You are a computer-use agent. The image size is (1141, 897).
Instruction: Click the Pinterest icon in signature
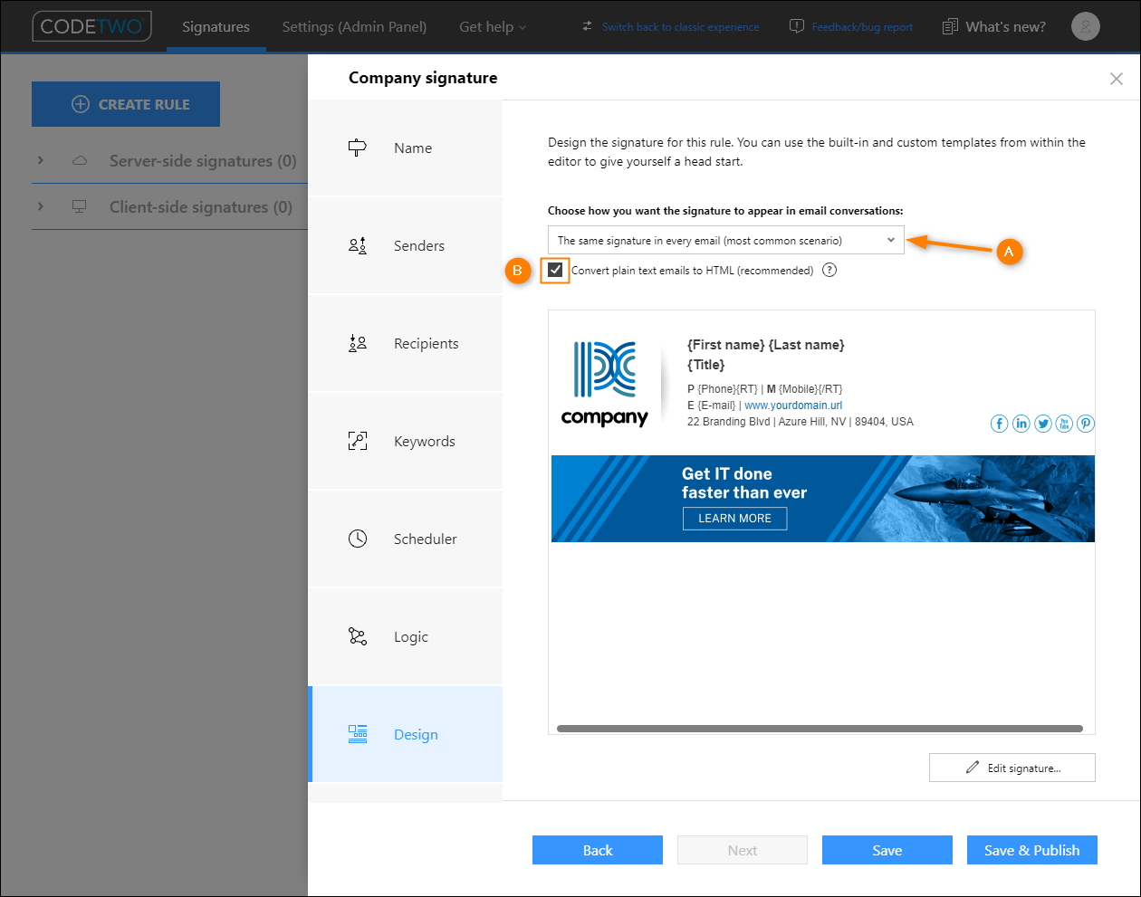pyautogui.click(x=1086, y=424)
